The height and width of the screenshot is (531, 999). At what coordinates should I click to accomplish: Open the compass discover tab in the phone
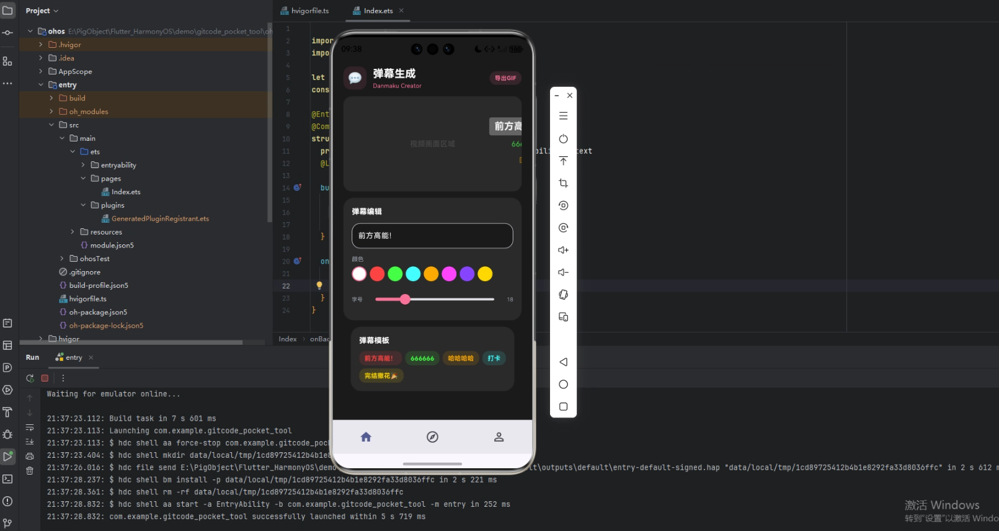tap(433, 437)
